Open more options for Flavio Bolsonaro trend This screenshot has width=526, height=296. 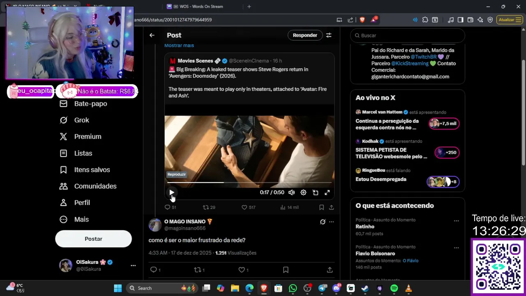coord(456,248)
